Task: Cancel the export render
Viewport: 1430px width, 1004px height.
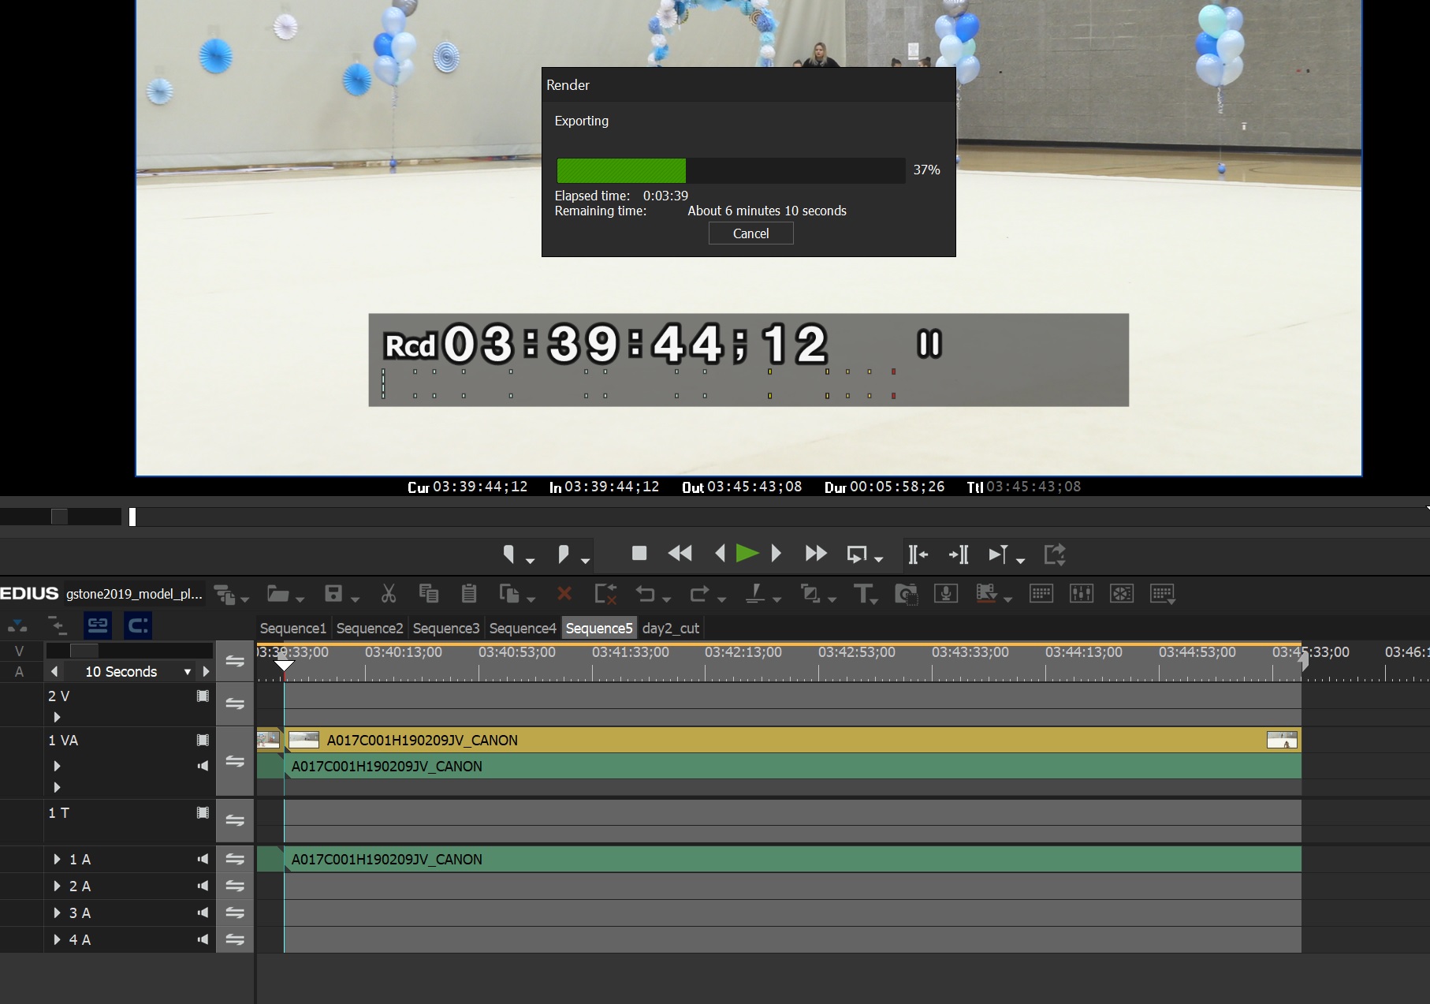Action: [750, 233]
